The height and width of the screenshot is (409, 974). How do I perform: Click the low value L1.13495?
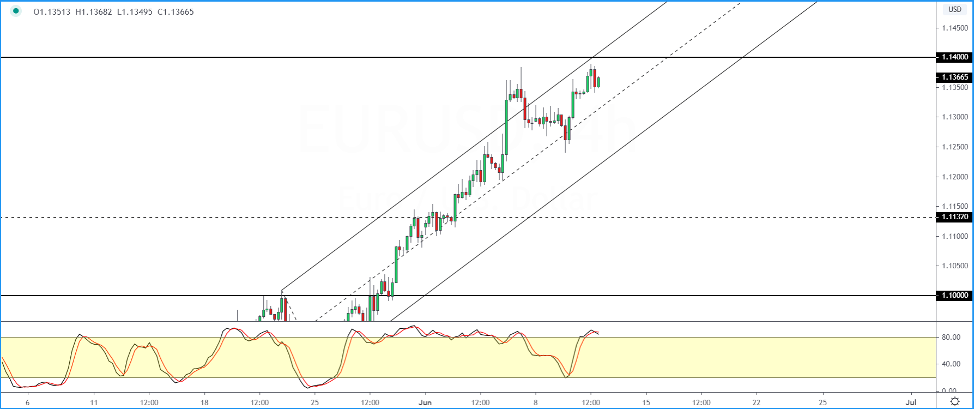point(135,11)
